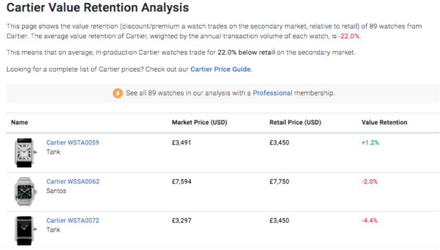Click the black-dial Tank WSTA0072 thumbnail
This screenshot has height=250, width=440.
[x=25, y=231]
